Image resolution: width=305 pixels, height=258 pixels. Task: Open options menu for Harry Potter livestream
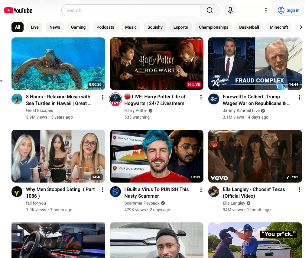tap(201, 97)
